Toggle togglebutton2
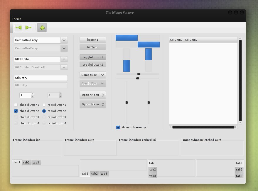258x191 pixels. tap(93, 65)
